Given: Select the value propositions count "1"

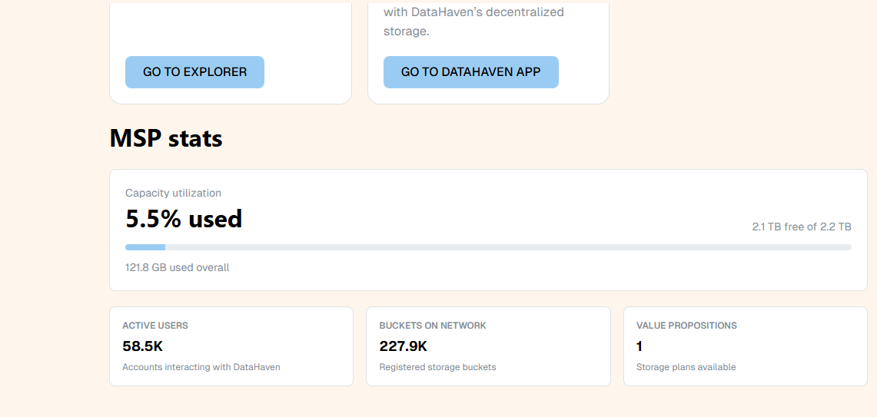Looking at the screenshot, I should pyautogui.click(x=639, y=346).
